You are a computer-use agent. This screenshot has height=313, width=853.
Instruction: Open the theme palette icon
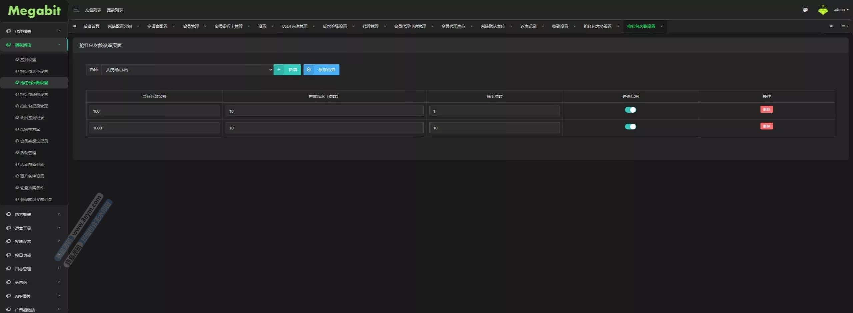pyautogui.click(x=805, y=10)
